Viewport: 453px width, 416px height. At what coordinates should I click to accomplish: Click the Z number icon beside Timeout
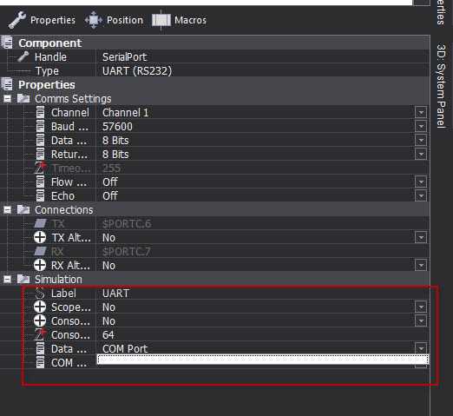click(40, 168)
